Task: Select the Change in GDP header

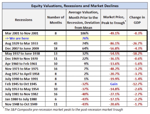Action: 137,20
